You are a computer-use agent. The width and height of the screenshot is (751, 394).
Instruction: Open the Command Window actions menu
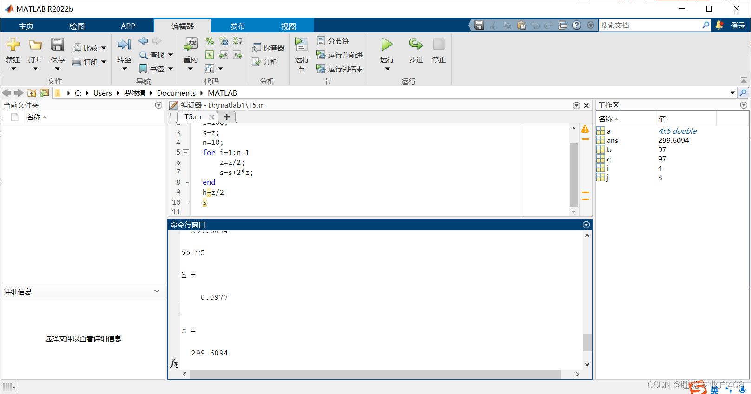pos(586,225)
